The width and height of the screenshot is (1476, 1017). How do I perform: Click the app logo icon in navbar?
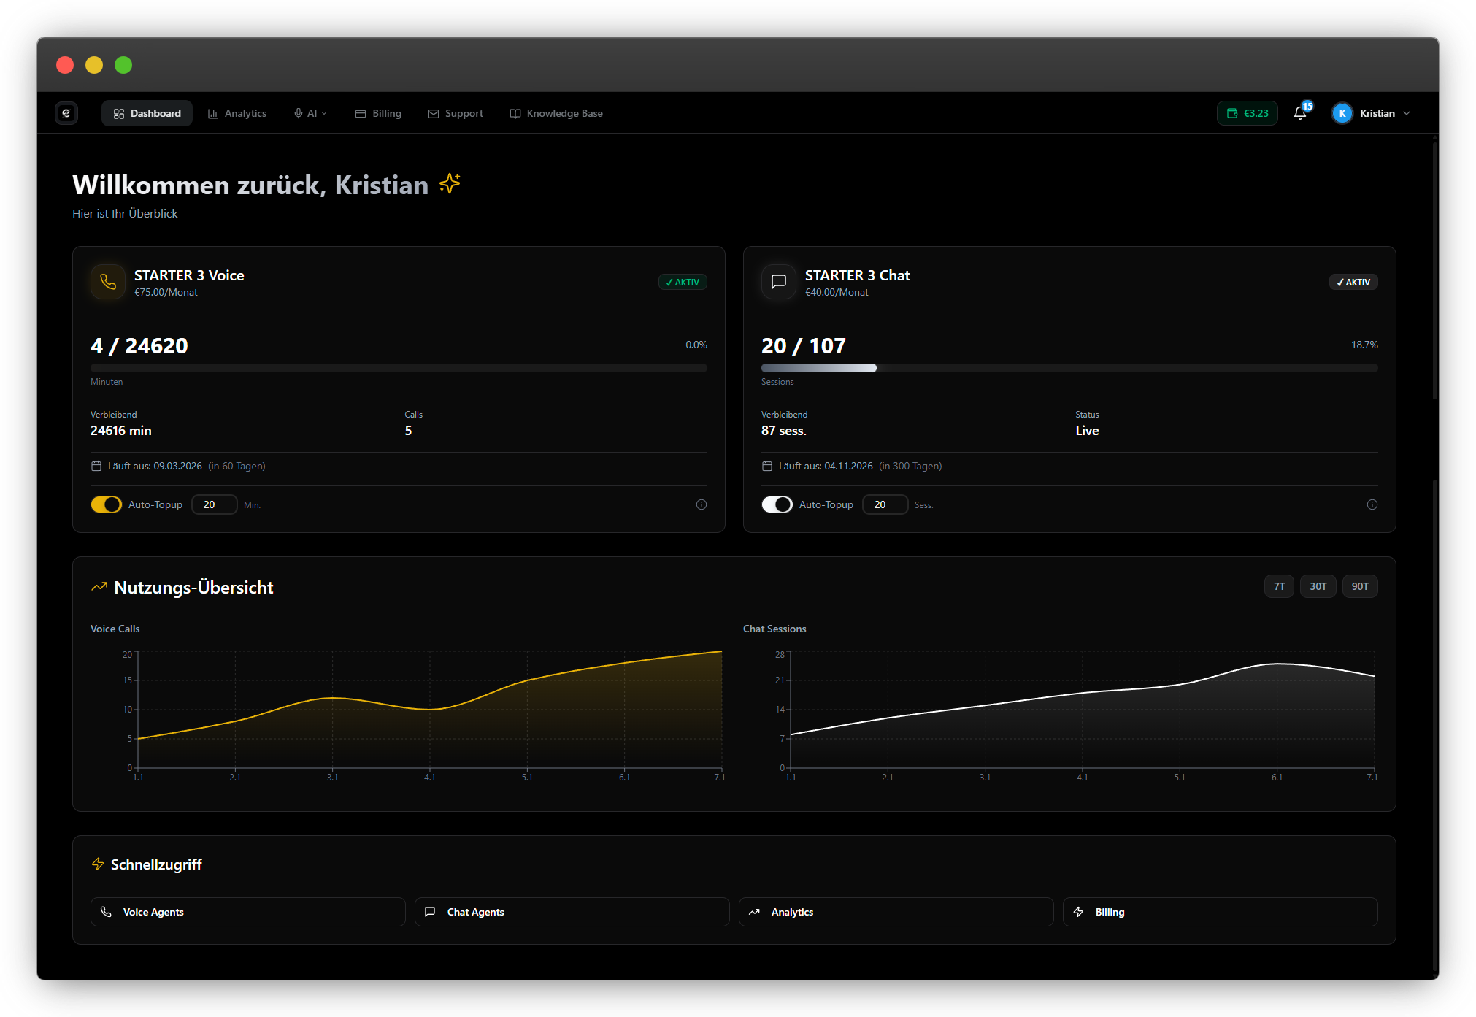[x=66, y=113]
